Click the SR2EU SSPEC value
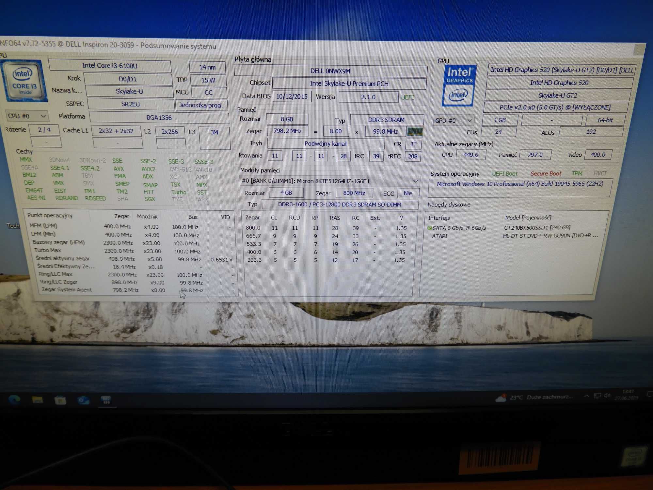This screenshot has width=653, height=490. pyautogui.click(x=131, y=104)
